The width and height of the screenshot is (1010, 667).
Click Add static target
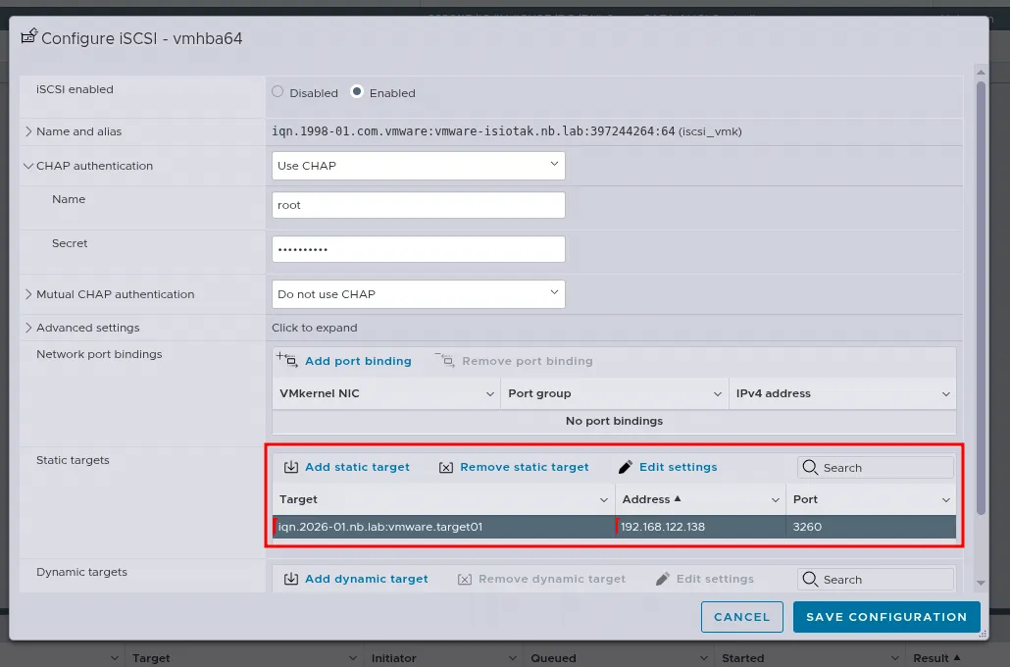pos(358,467)
